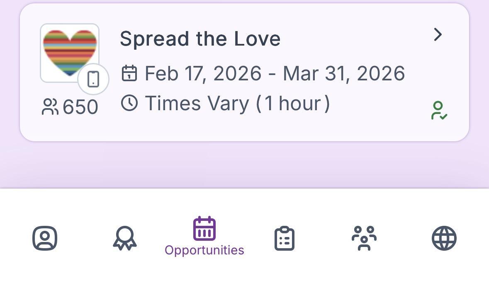
Task: Tap the Opportunities calendar icon
Action: [204, 228]
